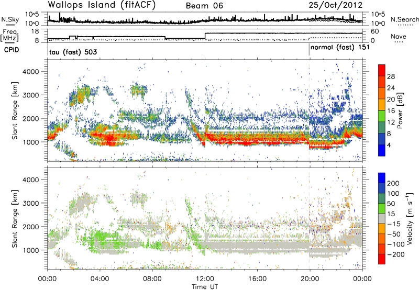Click "Slant Range [km]" label of Power panel
This screenshot has width=419, height=290.
click(15, 110)
